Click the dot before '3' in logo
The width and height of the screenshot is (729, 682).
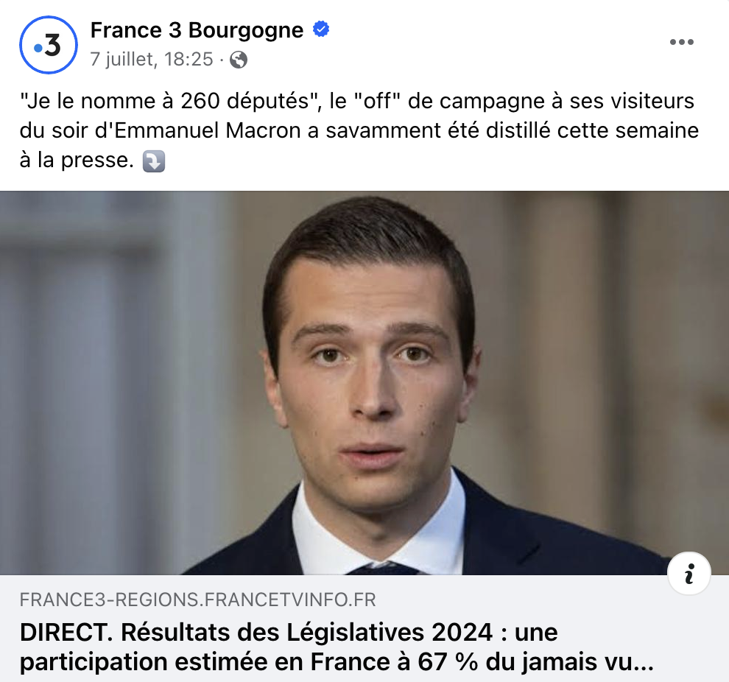click(38, 48)
